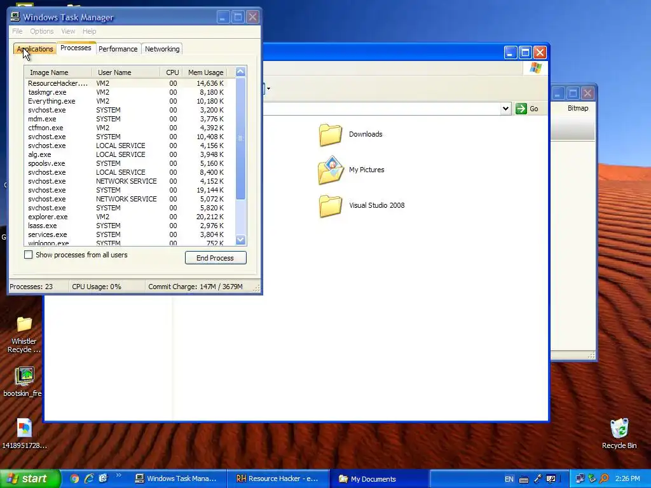Open the Networking tab
This screenshot has width=651, height=488.
coord(162,49)
